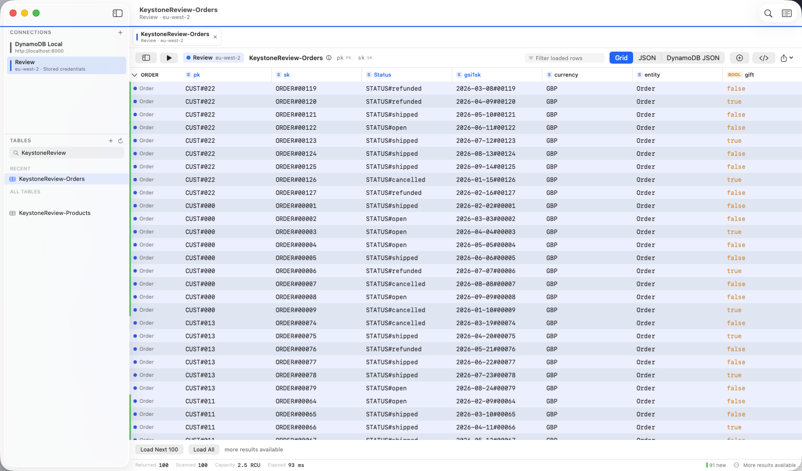Select the DynamoDB Local connection
Image resolution: width=802 pixels, height=471 pixels.
(67, 48)
